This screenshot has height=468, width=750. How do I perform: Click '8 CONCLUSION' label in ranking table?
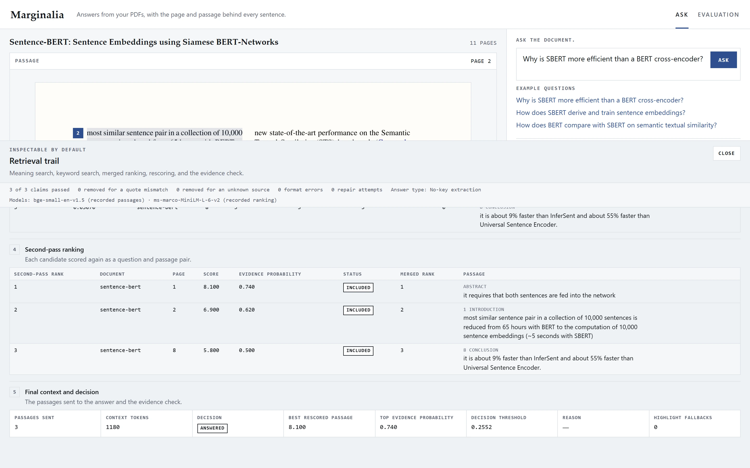click(x=481, y=350)
